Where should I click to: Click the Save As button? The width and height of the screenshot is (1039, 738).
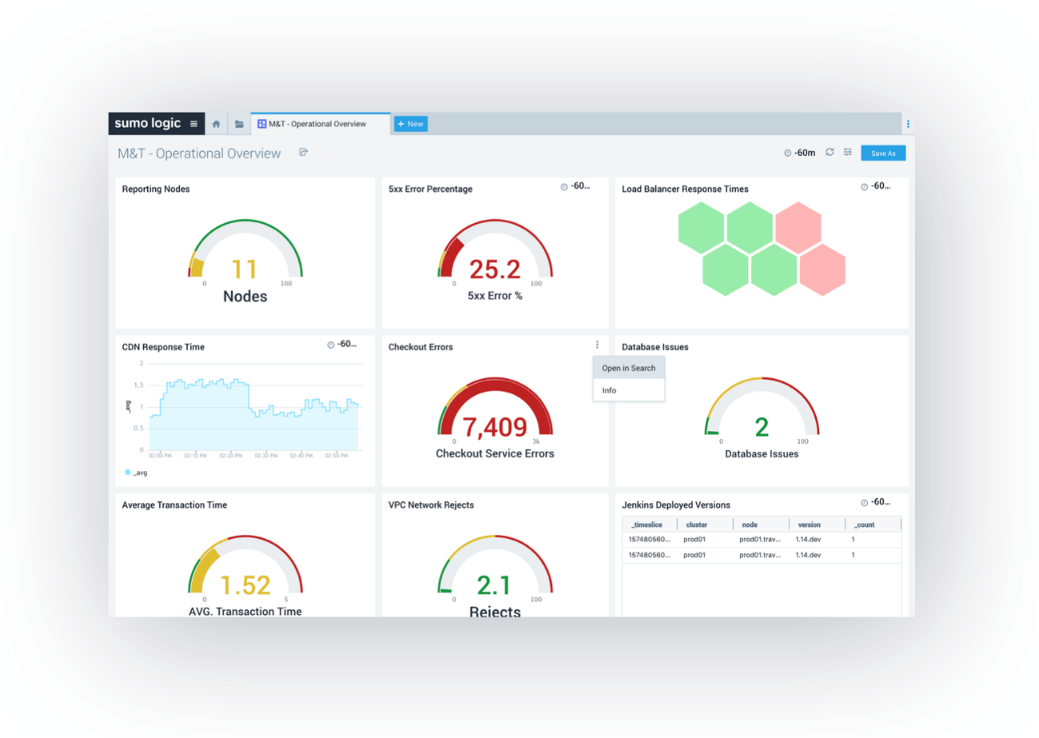click(883, 153)
